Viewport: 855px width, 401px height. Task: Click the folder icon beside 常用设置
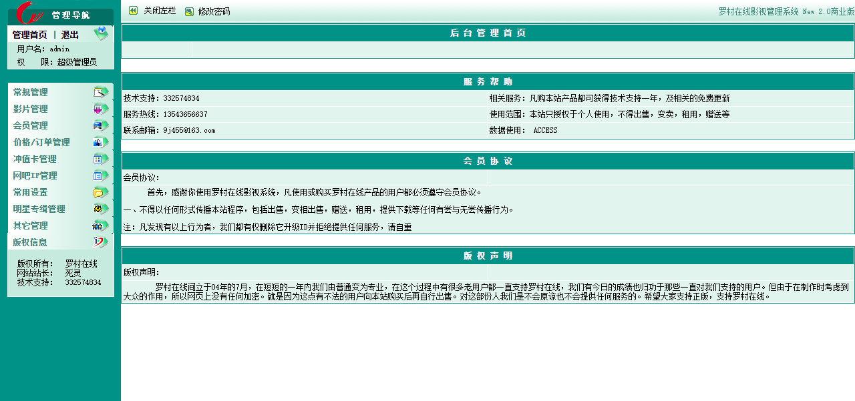tap(101, 192)
